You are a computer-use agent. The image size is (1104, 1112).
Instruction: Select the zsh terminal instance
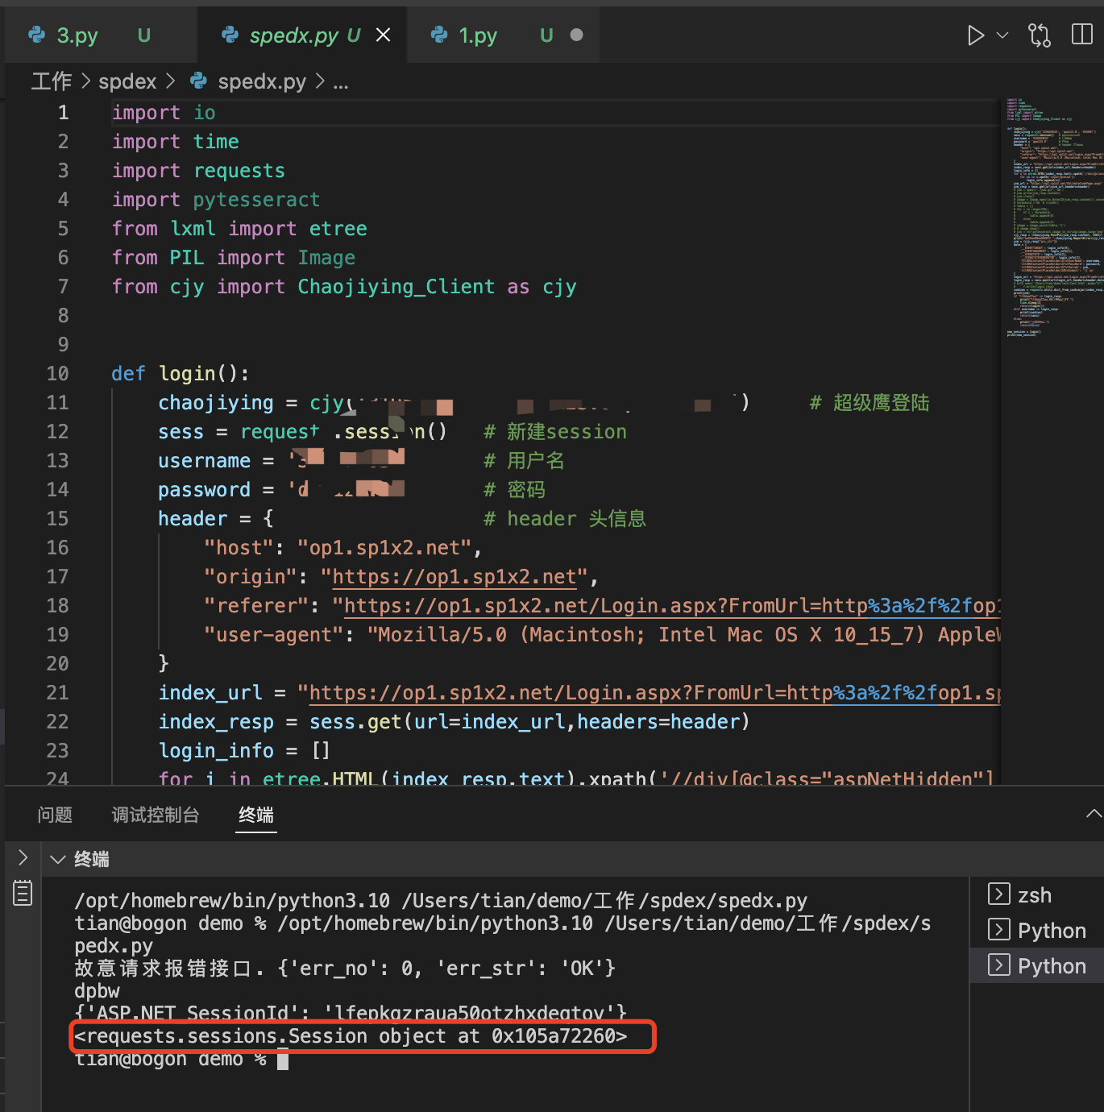click(1036, 895)
